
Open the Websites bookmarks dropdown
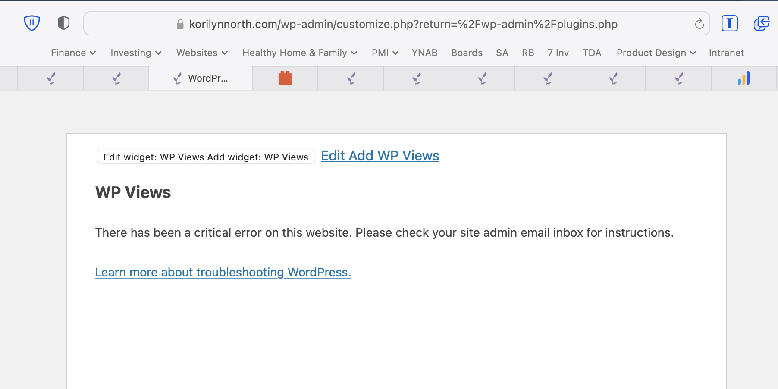201,53
